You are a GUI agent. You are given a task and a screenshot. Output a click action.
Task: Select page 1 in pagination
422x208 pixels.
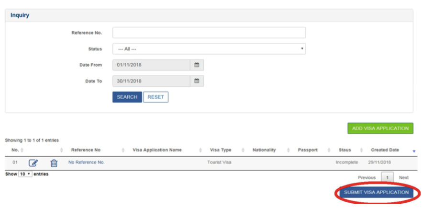click(x=388, y=177)
